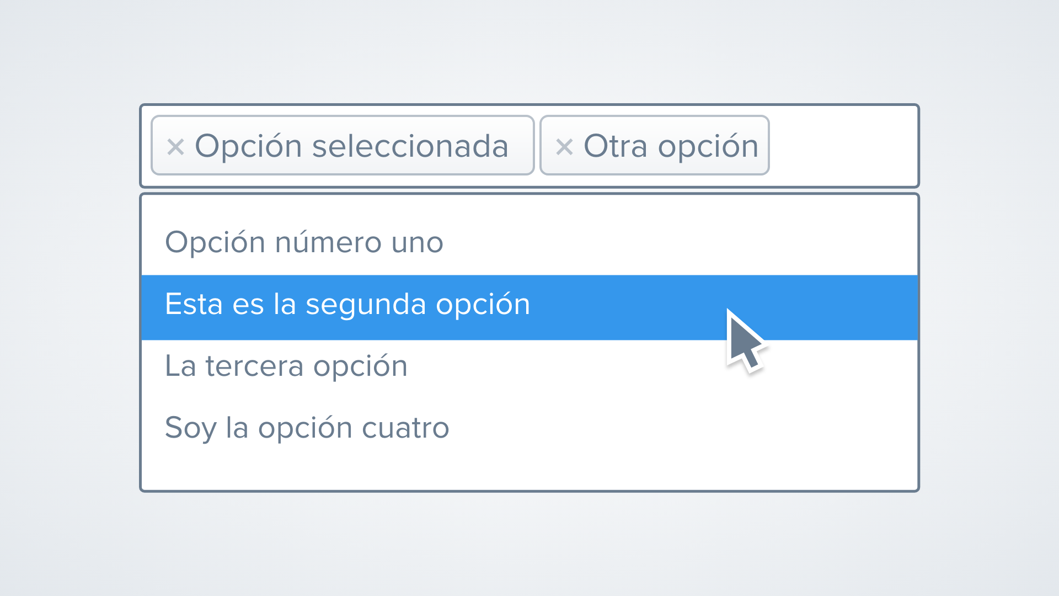Image resolution: width=1059 pixels, height=596 pixels.
Task: Pick "Soy la opción cuatro" from the list
Action: [307, 428]
